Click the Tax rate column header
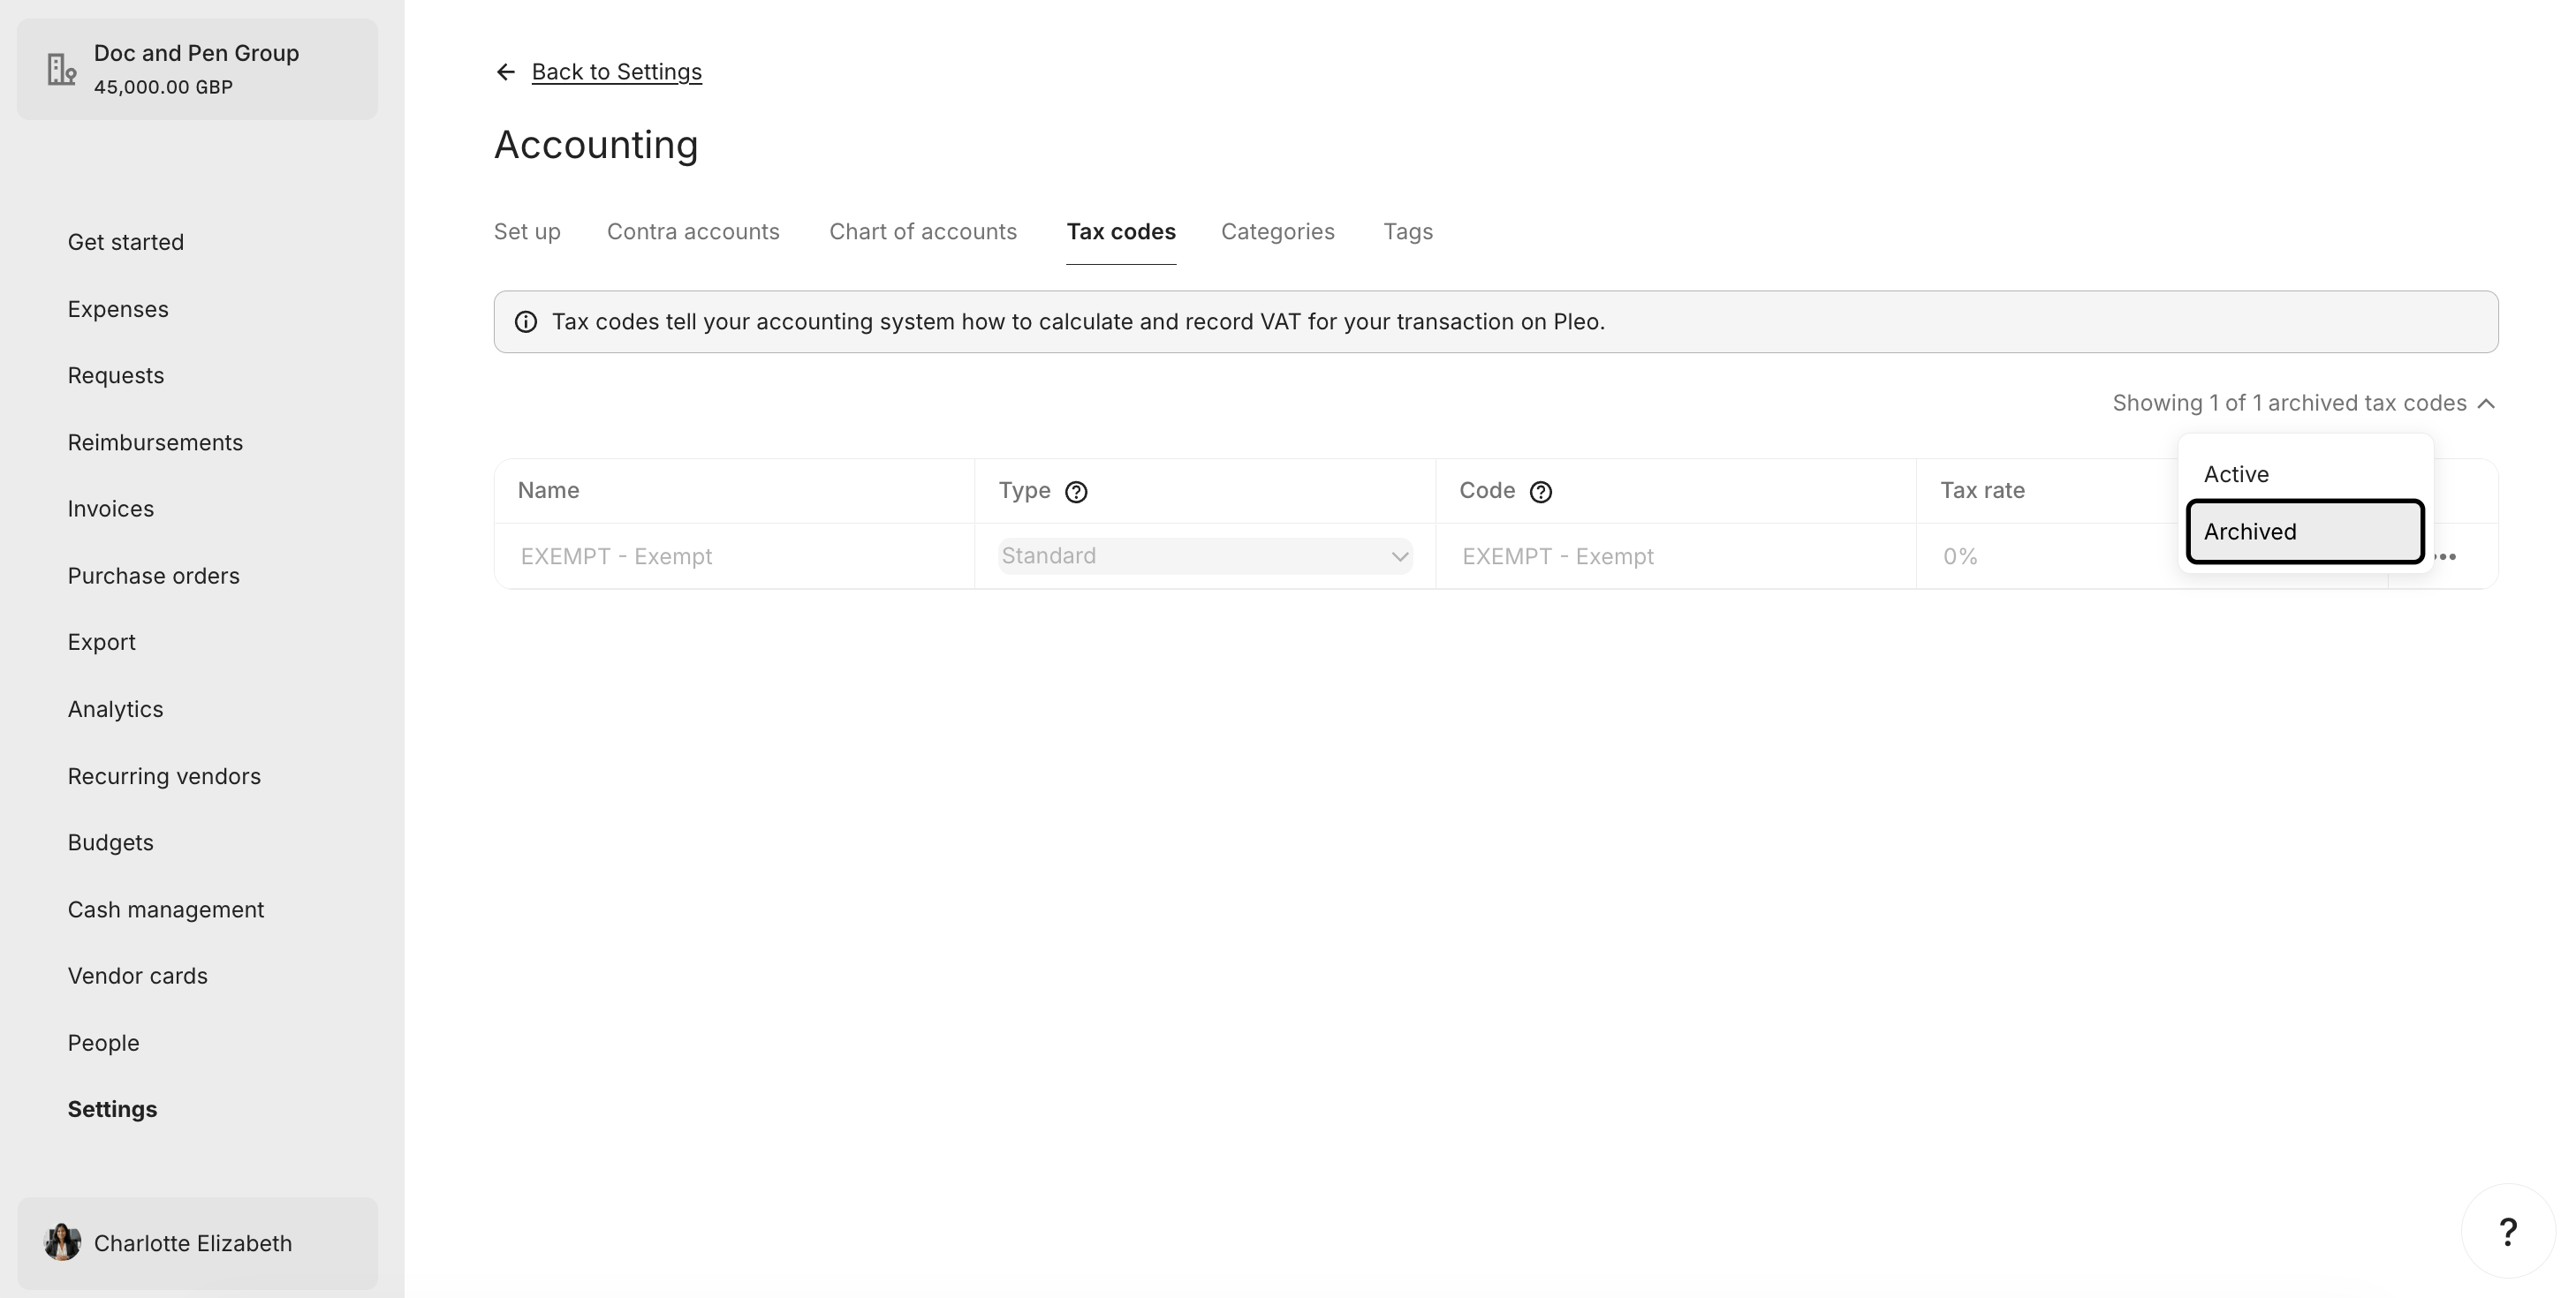The image size is (2576, 1298). (1982, 491)
